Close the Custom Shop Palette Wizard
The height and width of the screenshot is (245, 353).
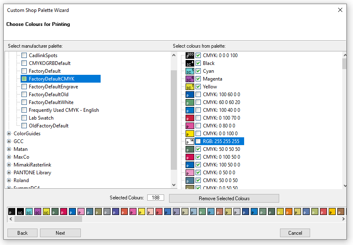point(340,10)
